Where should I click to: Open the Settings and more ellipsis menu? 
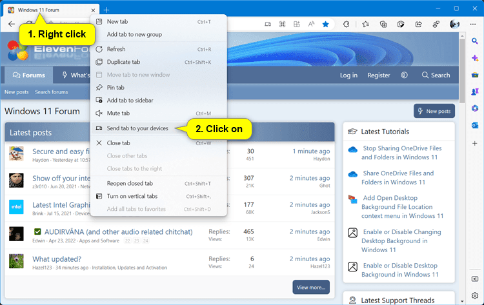pyautogui.click(x=472, y=24)
